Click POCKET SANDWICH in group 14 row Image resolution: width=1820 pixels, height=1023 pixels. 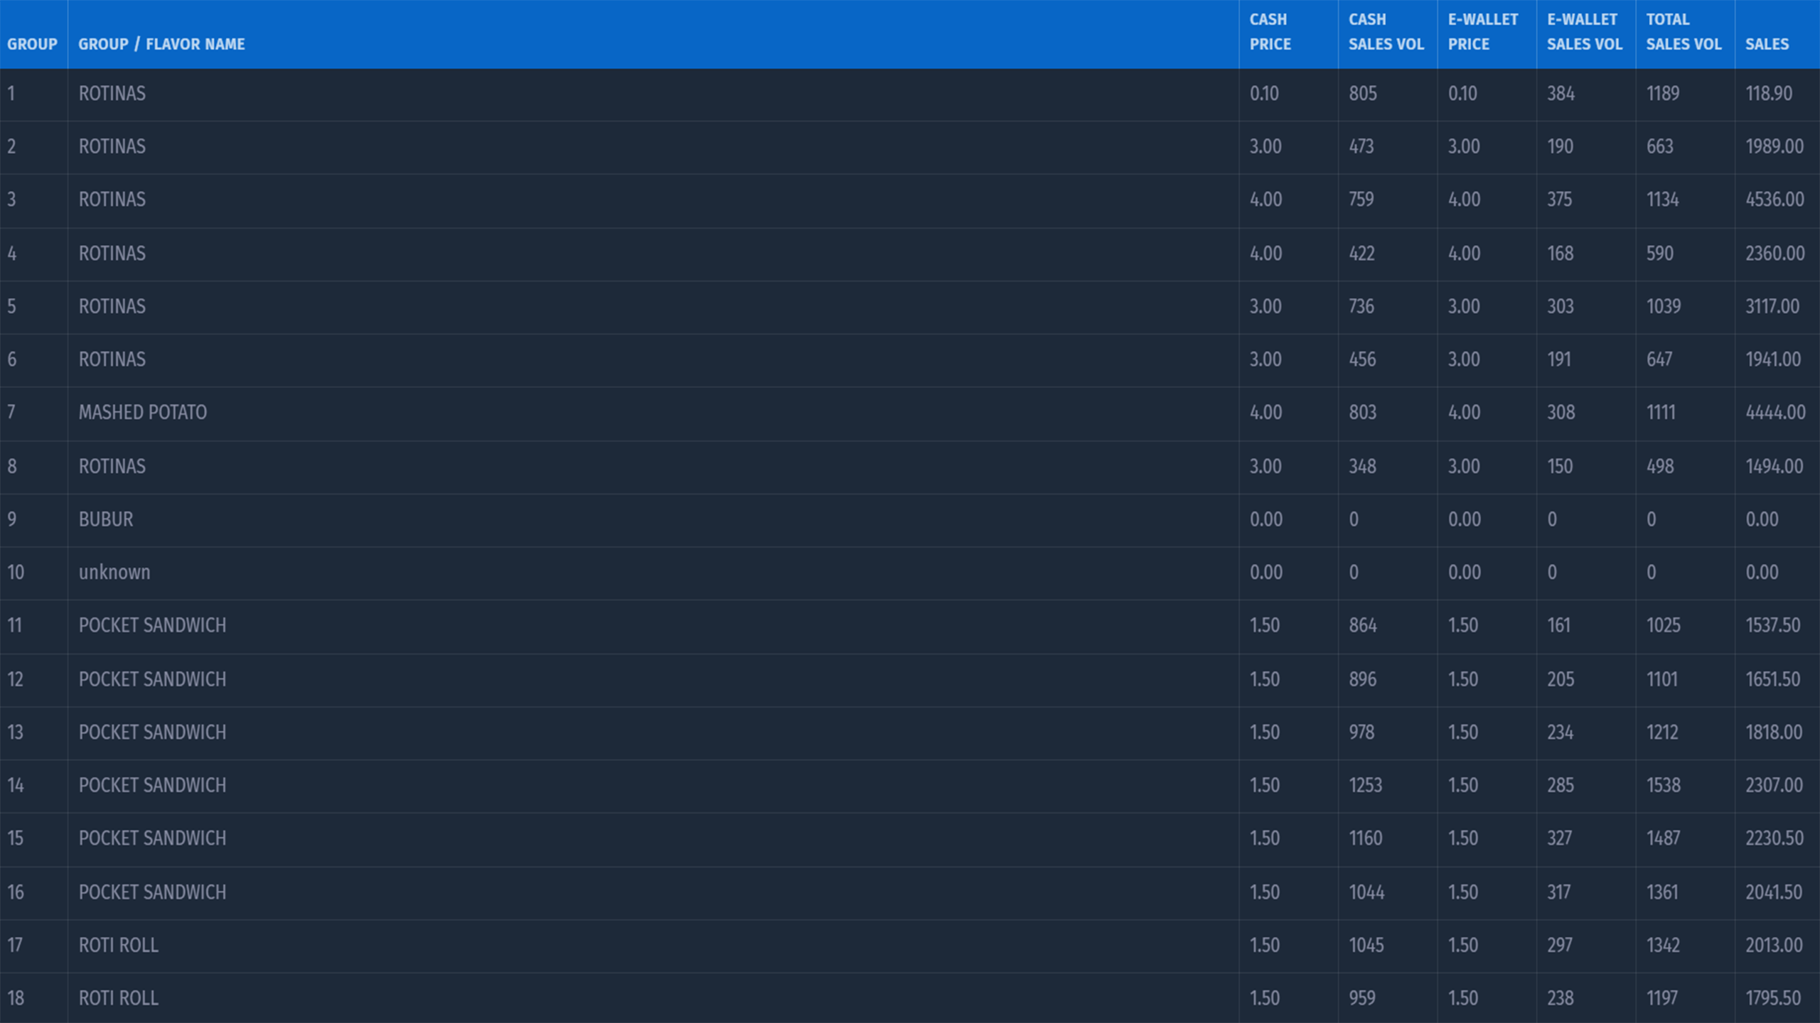pyautogui.click(x=152, y=785)
